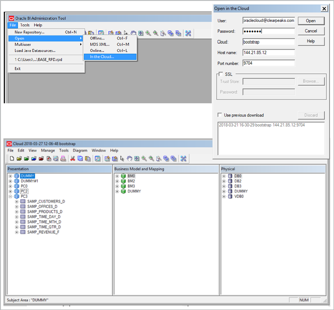Click the SAMP_REVENUE_F table icon

(x=23, y=232)
